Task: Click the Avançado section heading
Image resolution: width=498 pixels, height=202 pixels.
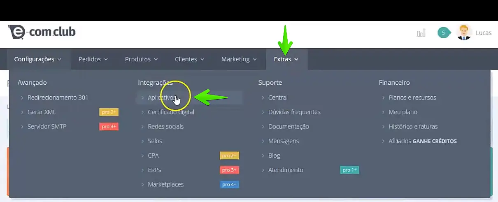Action: (32, 82)
